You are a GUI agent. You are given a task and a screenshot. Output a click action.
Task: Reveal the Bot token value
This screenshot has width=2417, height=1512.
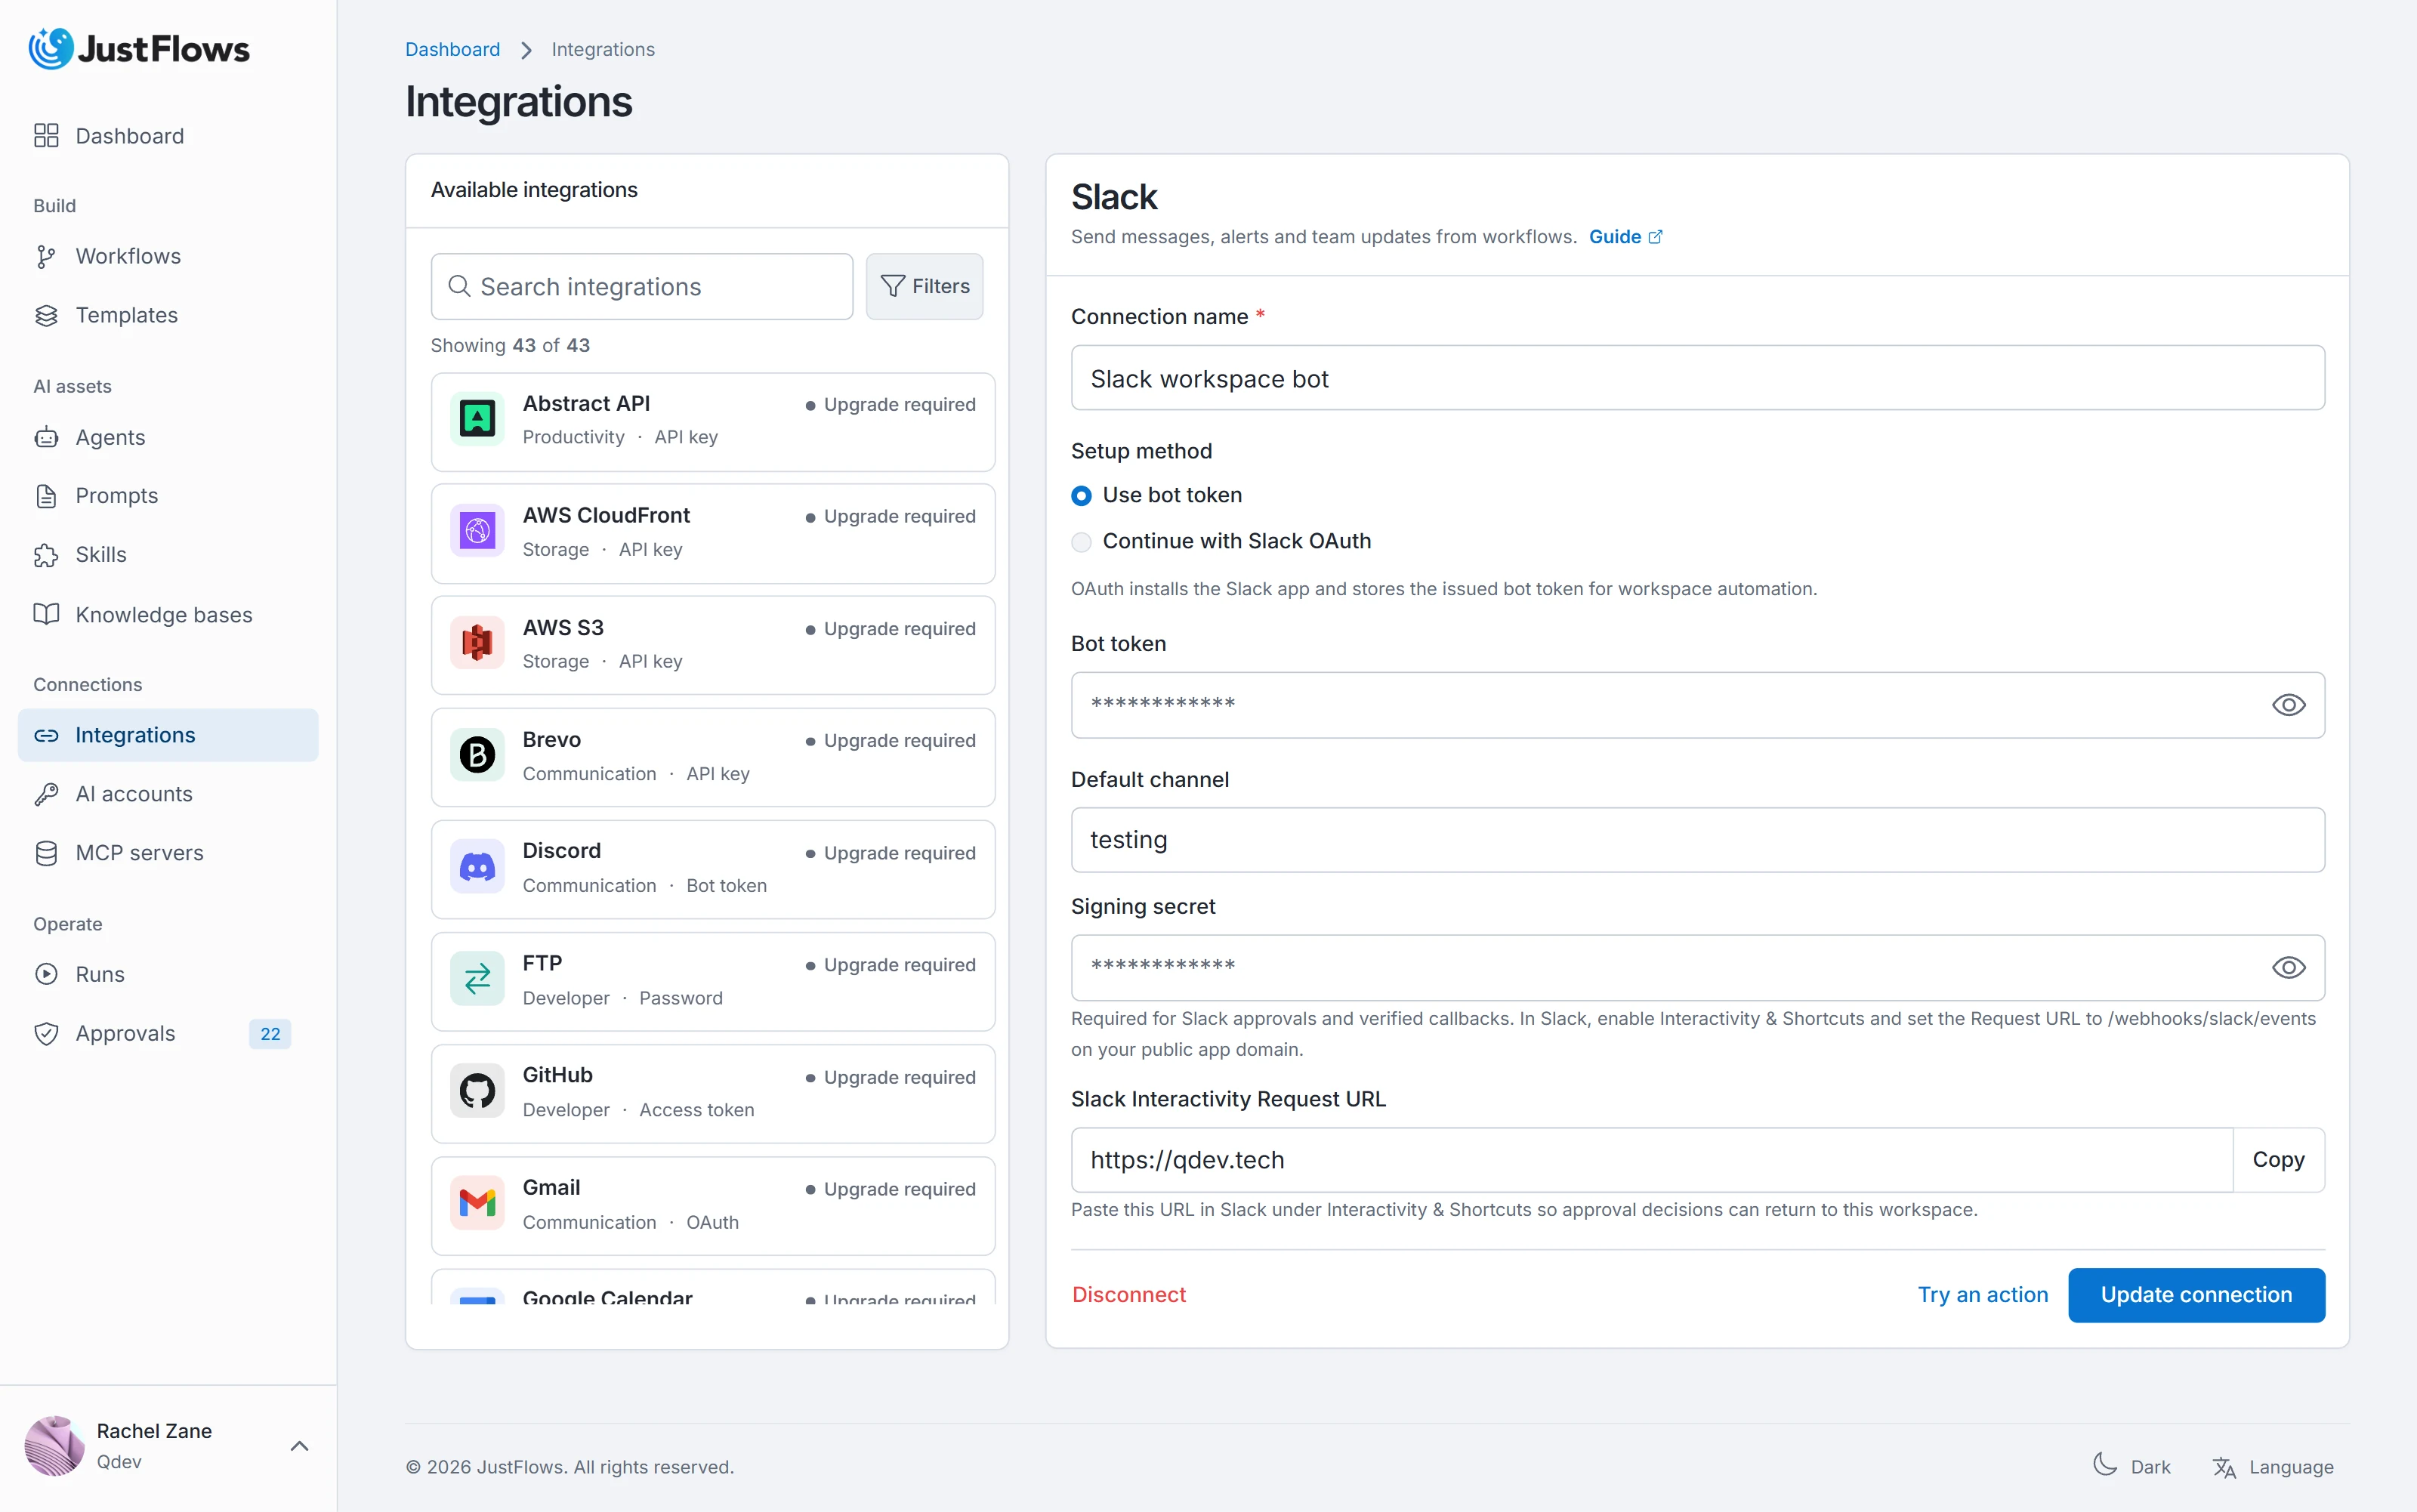click(x=2288, y=705)
